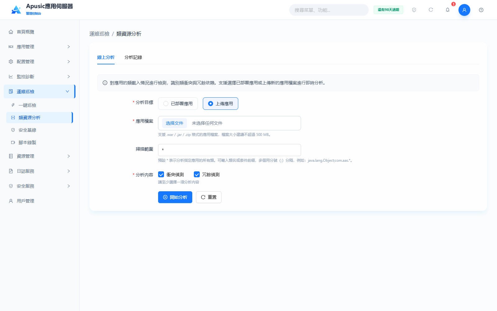
Task: Click the 日誌服務 document icon
Action: point(11,171)
